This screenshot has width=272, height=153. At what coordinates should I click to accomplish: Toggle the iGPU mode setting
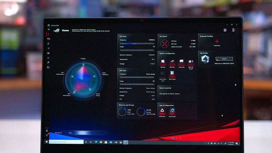click(x=172, y=75)
